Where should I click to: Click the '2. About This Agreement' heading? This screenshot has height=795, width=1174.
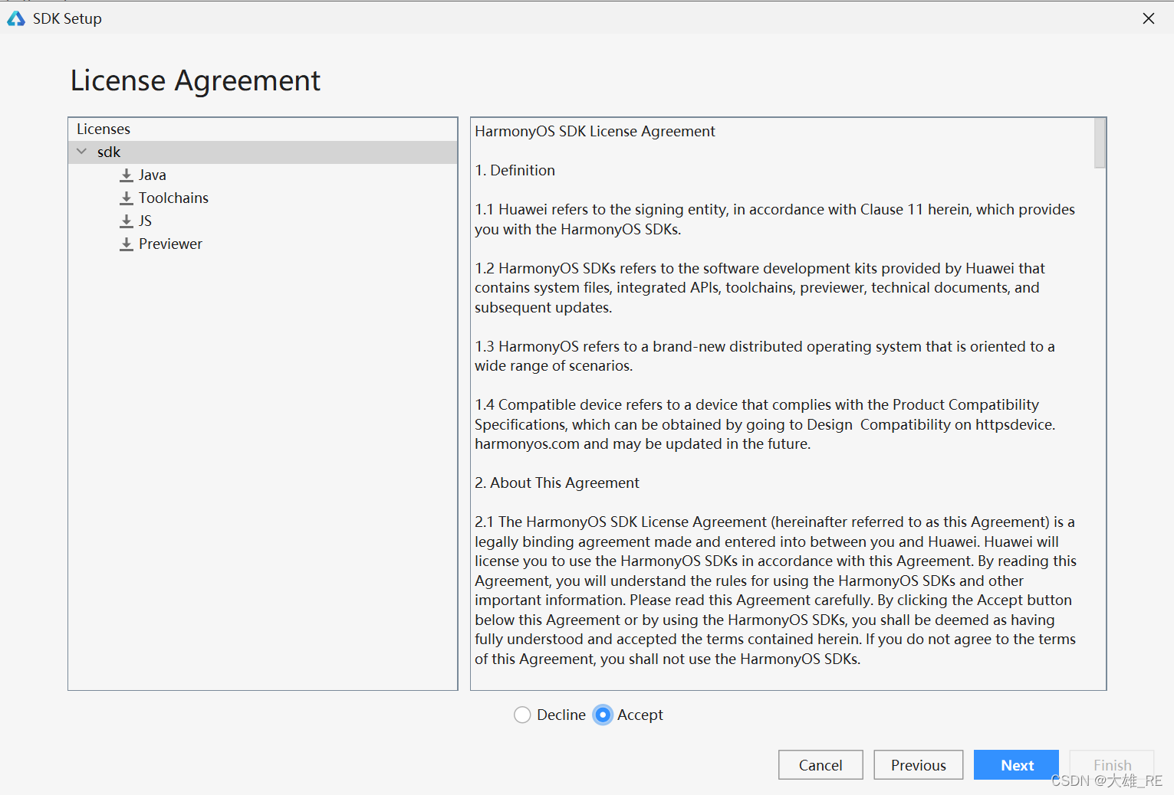(557, 483)
